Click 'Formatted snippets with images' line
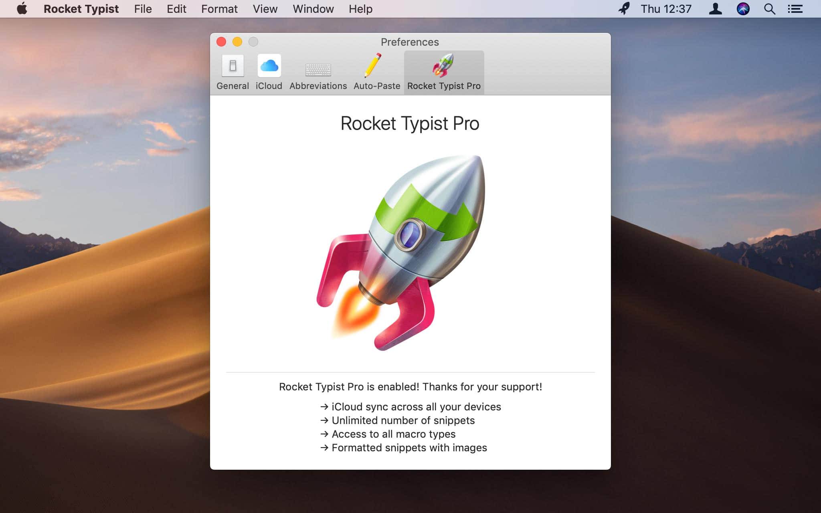 point(404,448)
